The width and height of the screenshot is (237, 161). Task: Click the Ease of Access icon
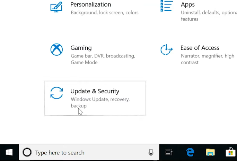166,50
